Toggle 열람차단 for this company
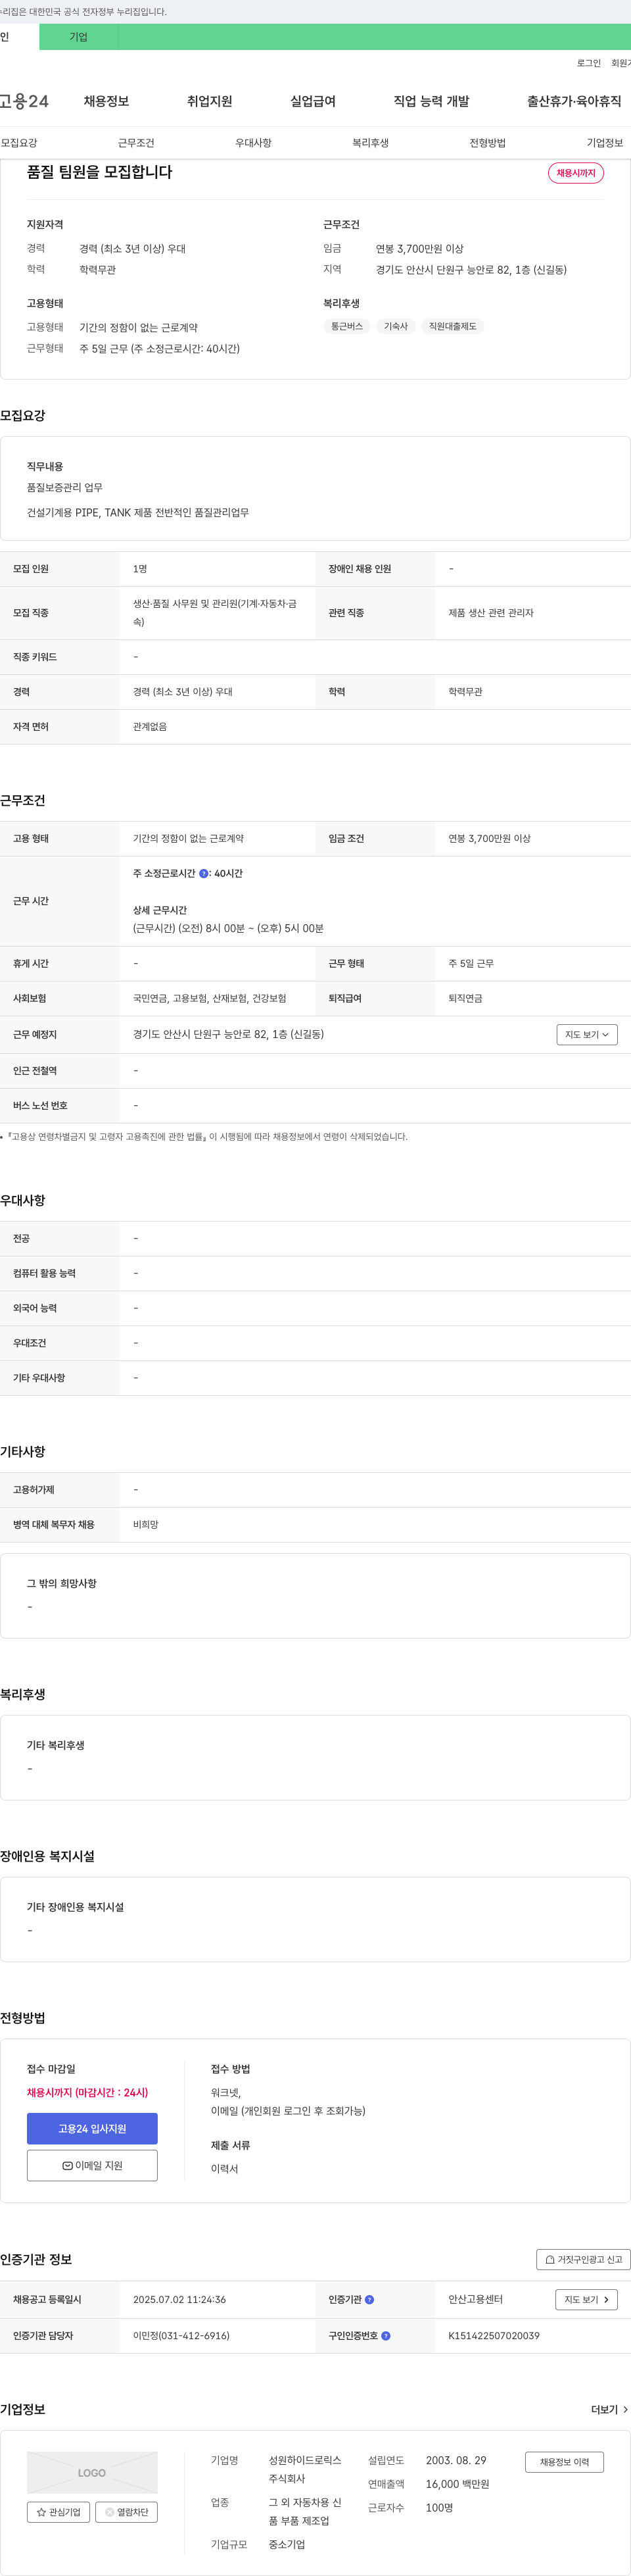The image size is (631, 2576). tap(127, 2512)
